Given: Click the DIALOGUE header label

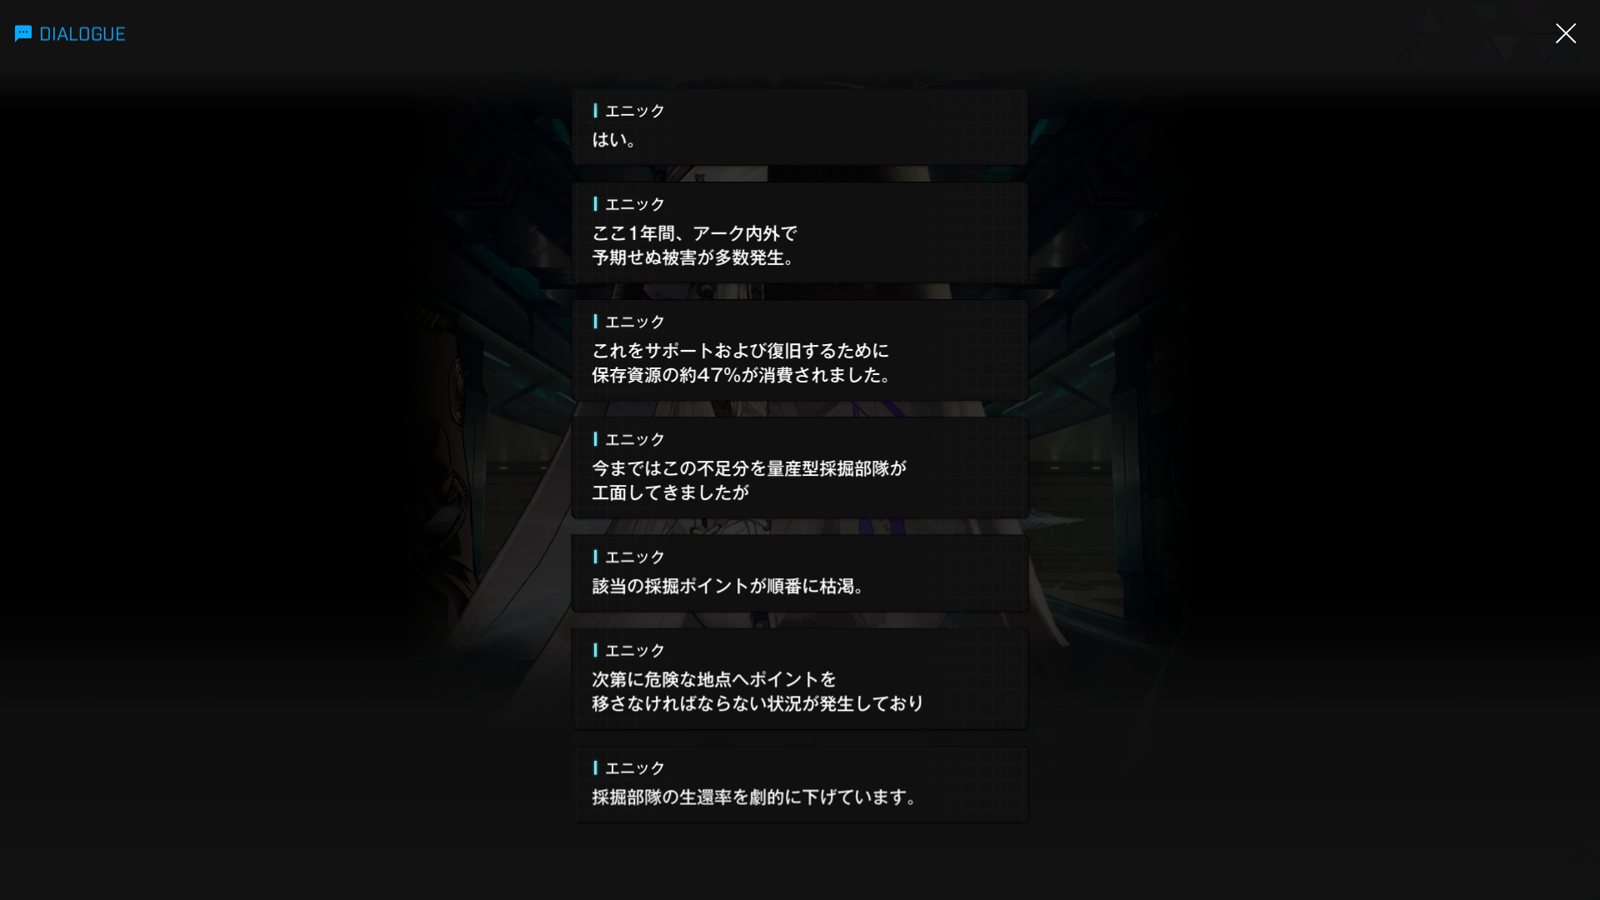Looking at the screenshot, I should coord(82,34).
